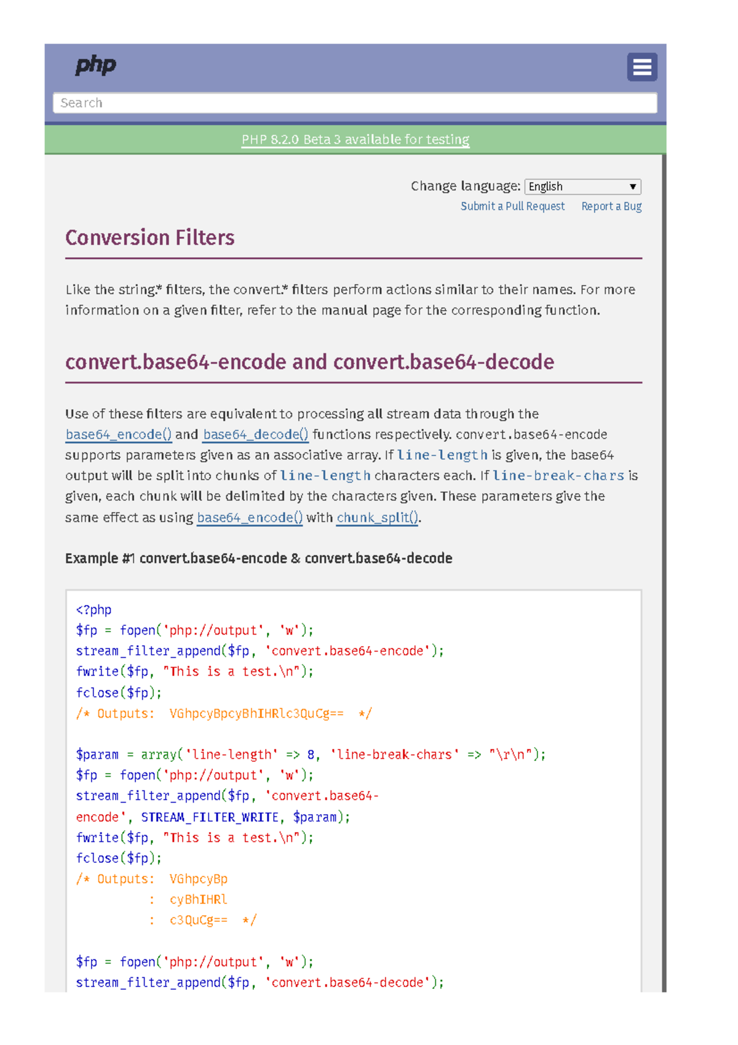Click the page's vertical scrollbar

point(664,554)
